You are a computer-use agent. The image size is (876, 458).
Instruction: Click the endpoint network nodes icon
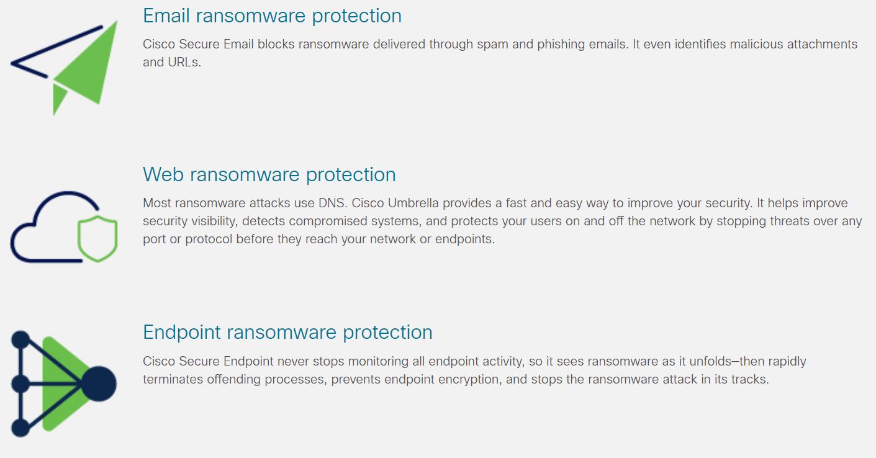coord(64,384)
